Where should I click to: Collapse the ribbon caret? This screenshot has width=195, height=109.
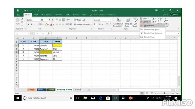(x=179, y=29)
